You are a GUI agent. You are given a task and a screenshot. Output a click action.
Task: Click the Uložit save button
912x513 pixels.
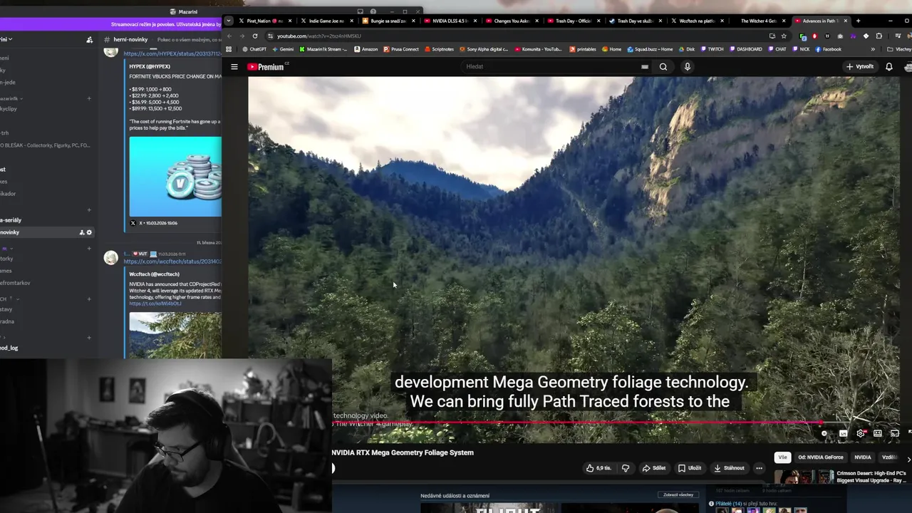point(690,468)
